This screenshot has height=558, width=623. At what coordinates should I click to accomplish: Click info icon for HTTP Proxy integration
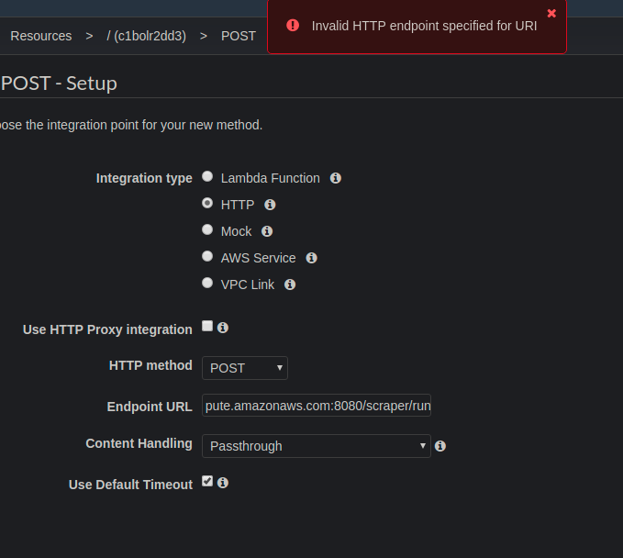click(x=223, y=327)
